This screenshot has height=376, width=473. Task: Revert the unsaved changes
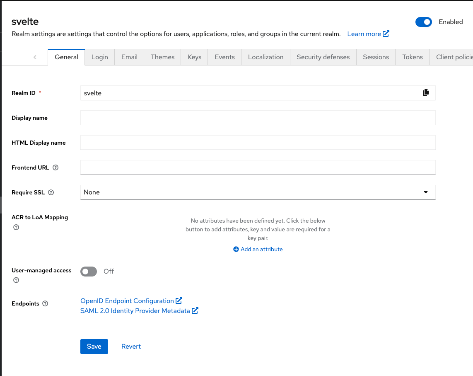tap(131, 346)
